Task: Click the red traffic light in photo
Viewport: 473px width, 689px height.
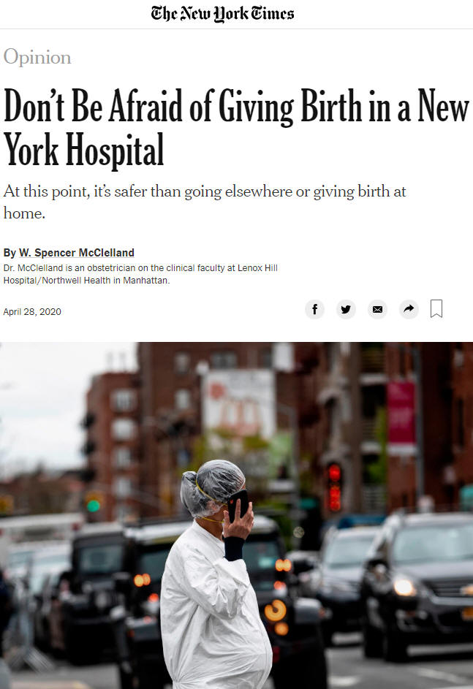Action: coord(334,487)
